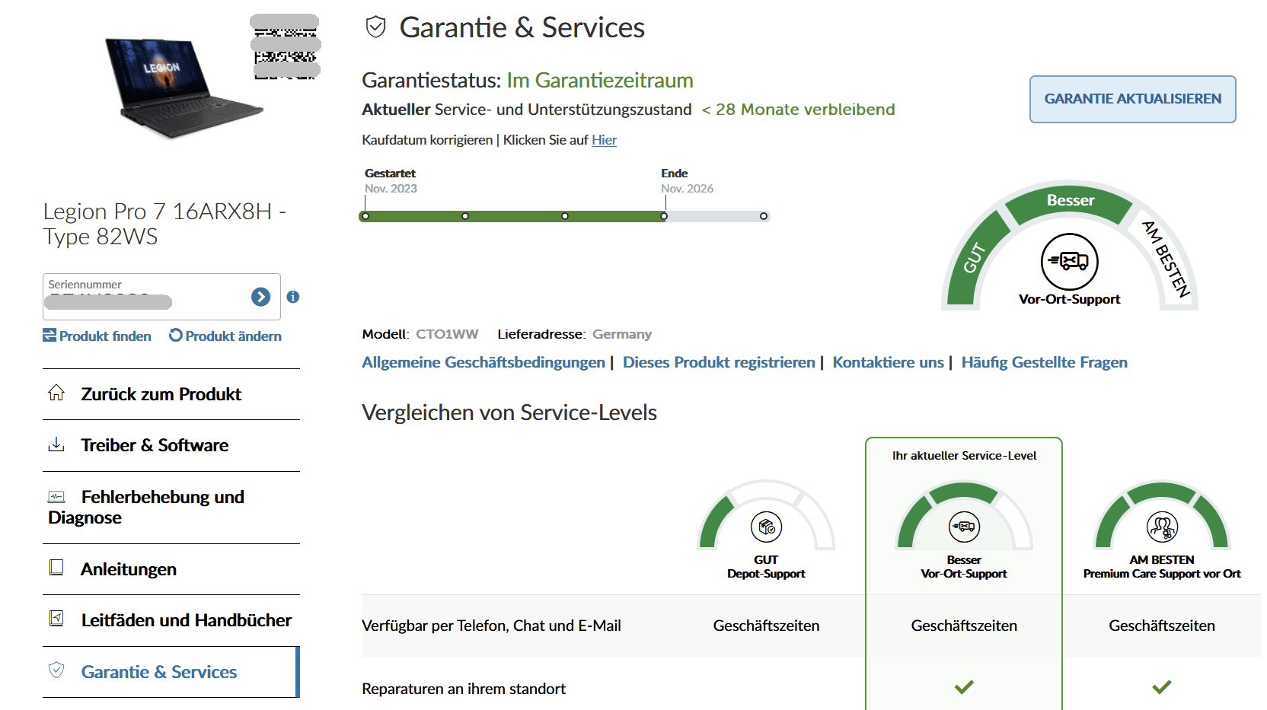Viewport: 1267px width, 710px height.
Task: Click Produkt ändern link
Action: coord(225,336)
